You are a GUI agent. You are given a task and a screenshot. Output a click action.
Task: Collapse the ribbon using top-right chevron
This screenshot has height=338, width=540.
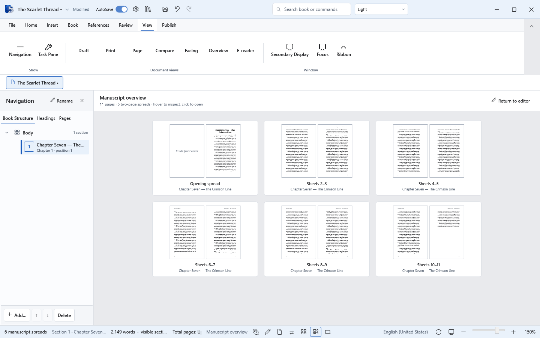pyautogui.click(x=531, y=26)
